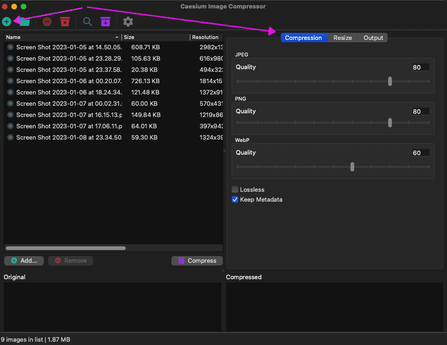447x345 pixels.
Task: Uncheck the Keep Metadata checkbox
Action: tap(235, 200)
